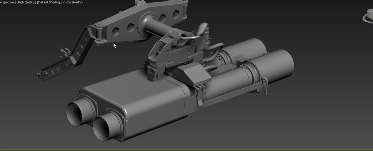The width and height of the screenshot is (373, 151).
Task: Click the ViewCube navigation widget
Action: [368, 16]
